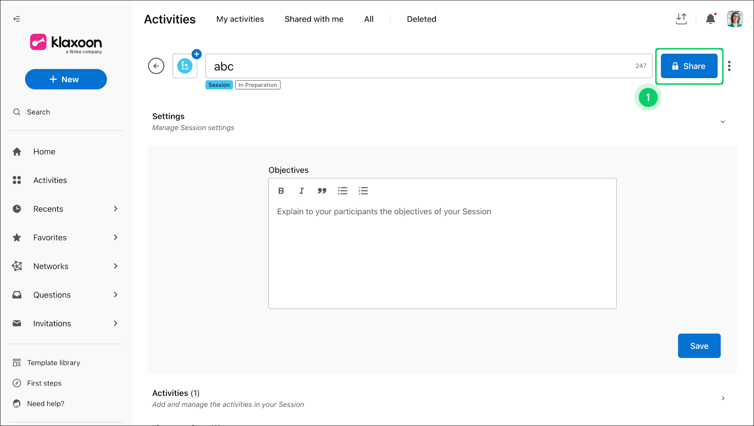Viewport: 754px width, 426px height.
Task: Insert a numbered list in Objectives
Action: coord(363,191)
